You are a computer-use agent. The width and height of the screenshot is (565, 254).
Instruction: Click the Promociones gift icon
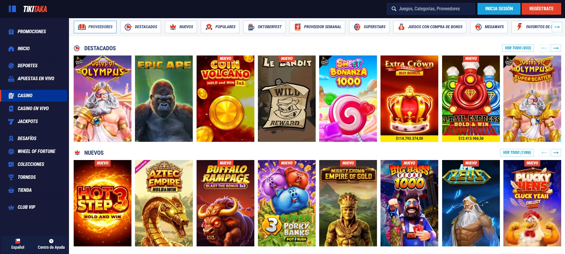tap(11, 31)
